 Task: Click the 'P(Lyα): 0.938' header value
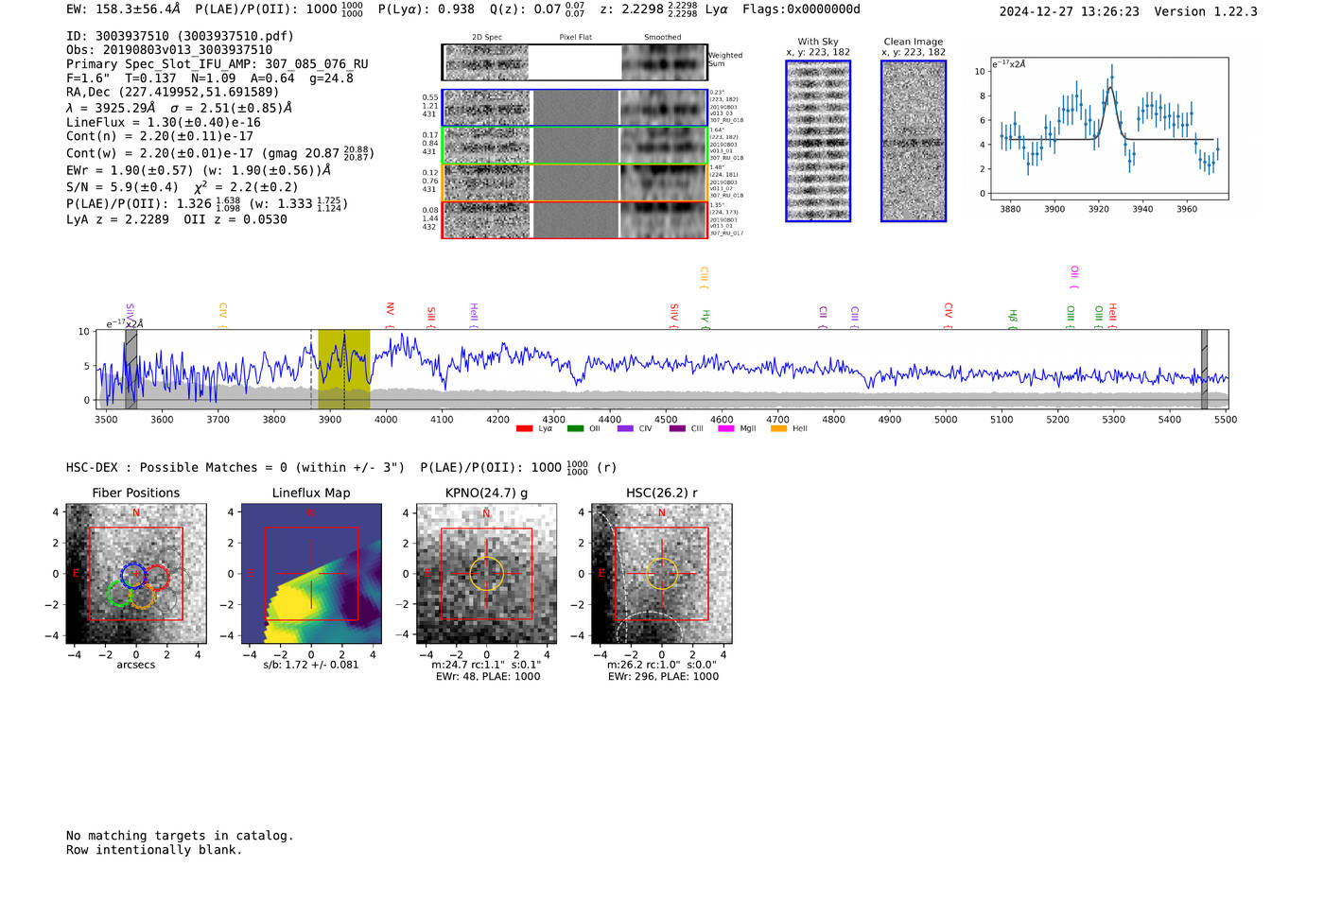click(427, 9)
